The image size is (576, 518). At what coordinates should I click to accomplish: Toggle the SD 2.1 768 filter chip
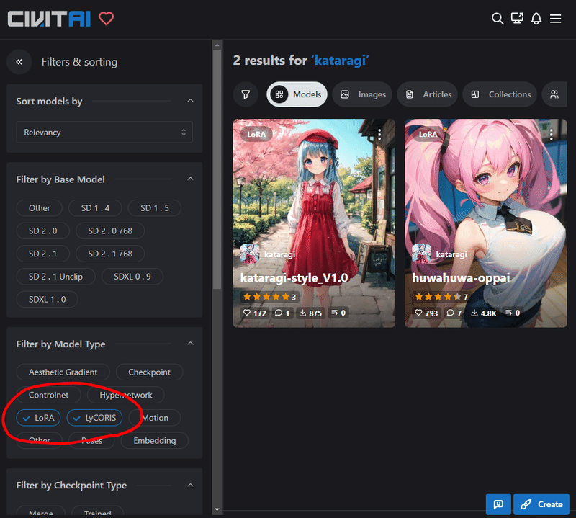110,254
